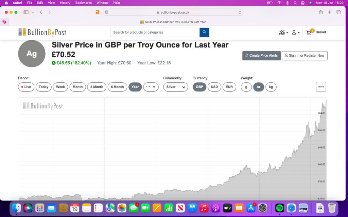Open the basket cart icon
The image size is (348, 217).
tap(309, 33)
